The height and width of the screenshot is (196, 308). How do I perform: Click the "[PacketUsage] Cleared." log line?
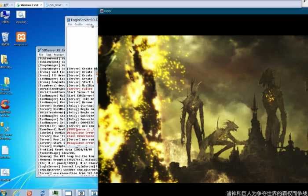[x=57, y=153]
